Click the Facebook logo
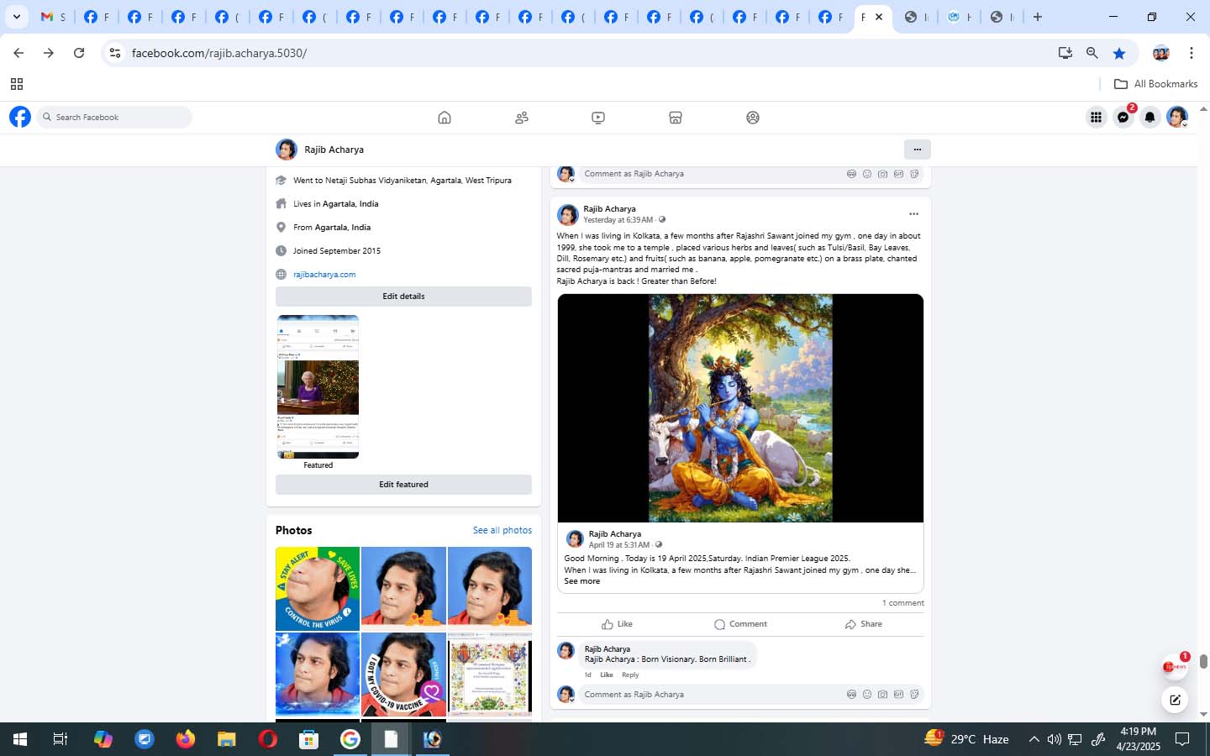This screenshot has height=756, width=1210. click(20, 117)
